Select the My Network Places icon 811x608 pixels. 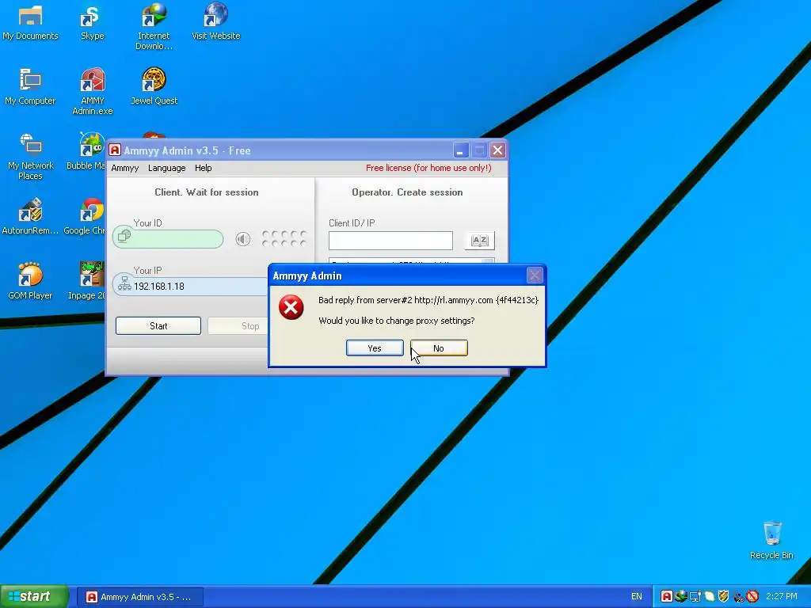[30, 157]
